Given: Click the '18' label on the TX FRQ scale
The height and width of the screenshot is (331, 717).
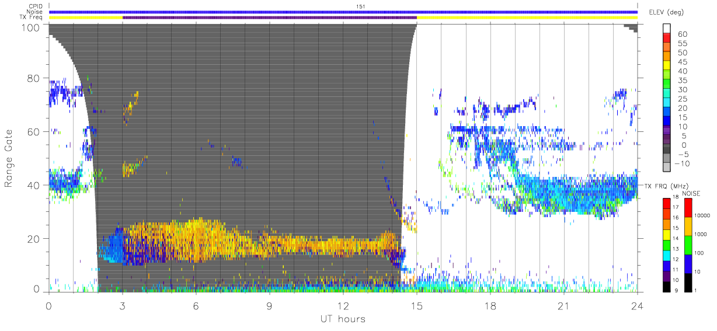Looking at the screenshot, I should [x=677, y=198].
